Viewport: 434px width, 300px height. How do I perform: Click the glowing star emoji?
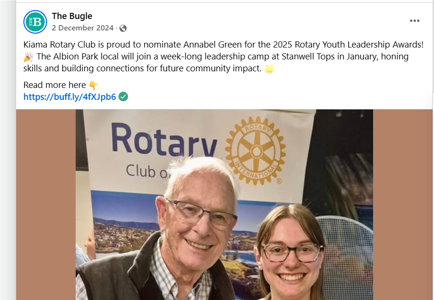pos(269,69)
